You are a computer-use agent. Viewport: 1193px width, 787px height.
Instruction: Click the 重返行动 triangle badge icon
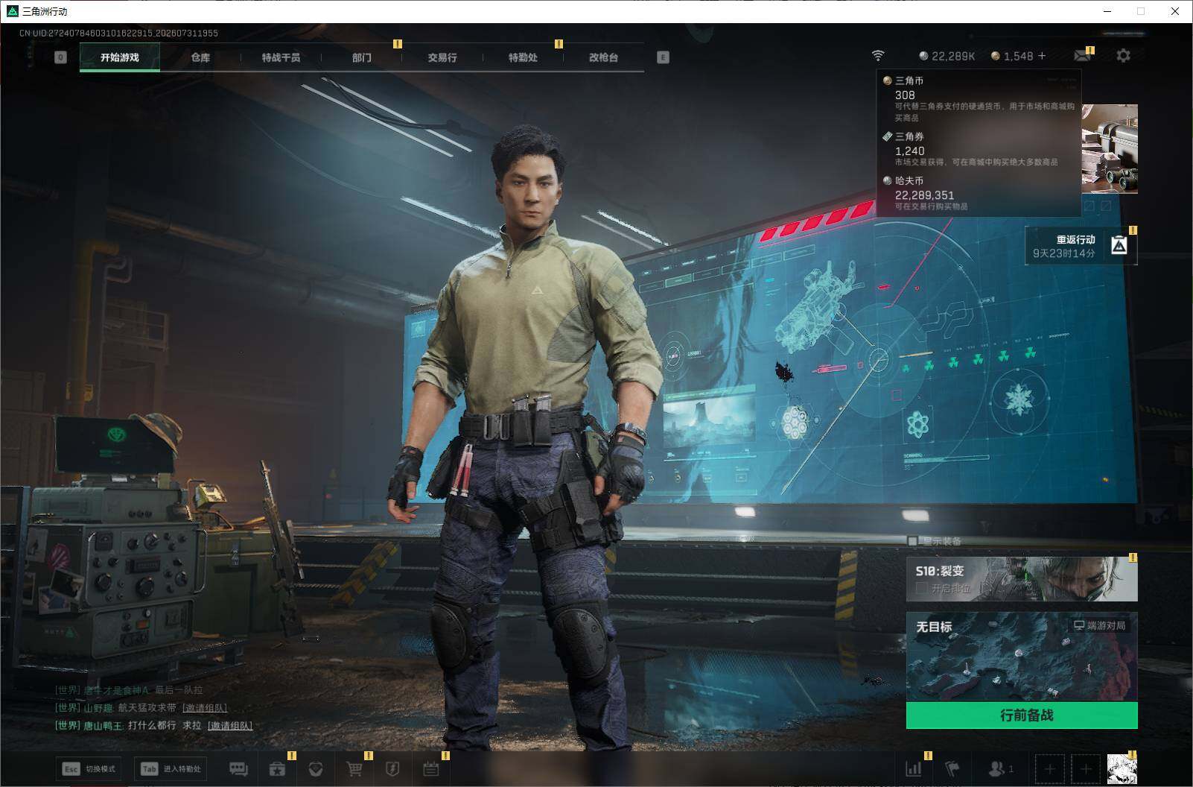1119,245
